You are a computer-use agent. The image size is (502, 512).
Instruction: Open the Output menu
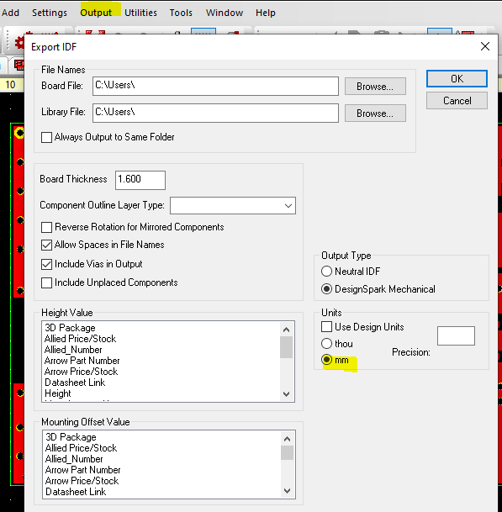tap(96, 13)
